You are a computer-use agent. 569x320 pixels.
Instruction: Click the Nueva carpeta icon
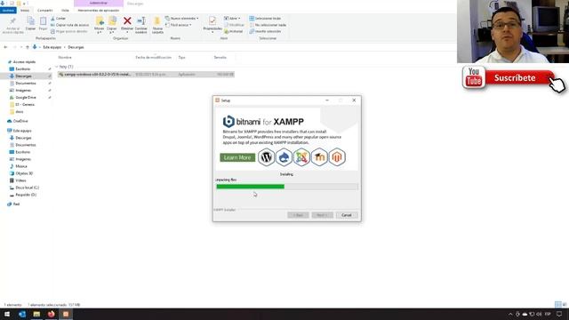pyautogui.click(x=157, y=21)
